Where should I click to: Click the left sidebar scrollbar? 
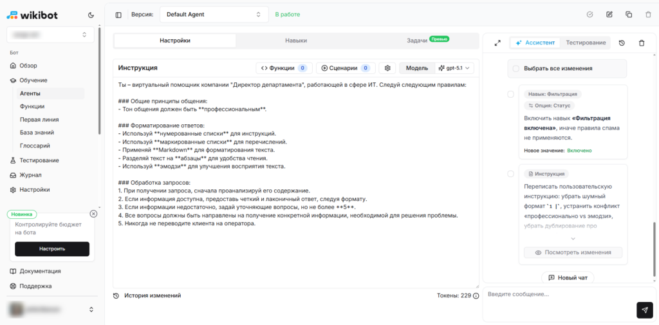(99, 80)
